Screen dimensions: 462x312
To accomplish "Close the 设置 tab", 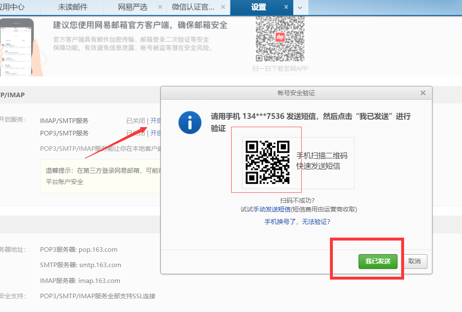I will point(286,7).
